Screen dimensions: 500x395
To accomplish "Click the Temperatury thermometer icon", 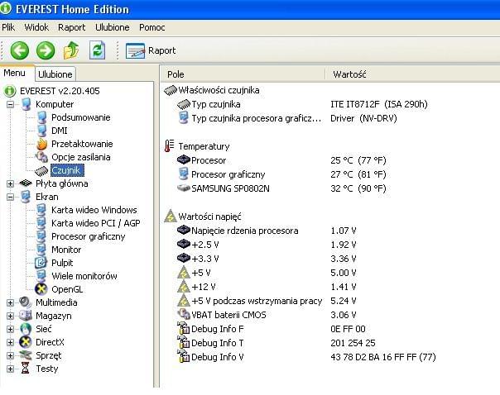I will click(170, 146).
